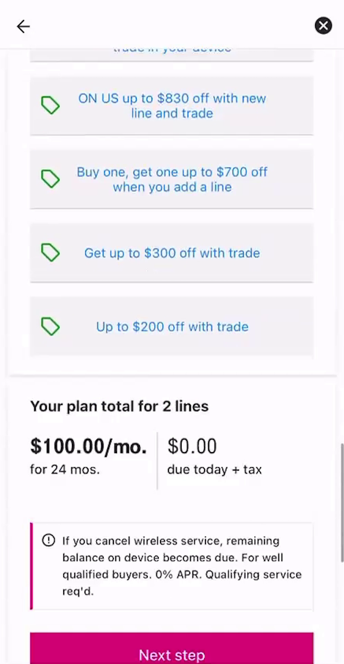Screen dimensions: 344x664
Task: Click the cancel wireless service disclaimer text
Action: (x=182, y=566)
